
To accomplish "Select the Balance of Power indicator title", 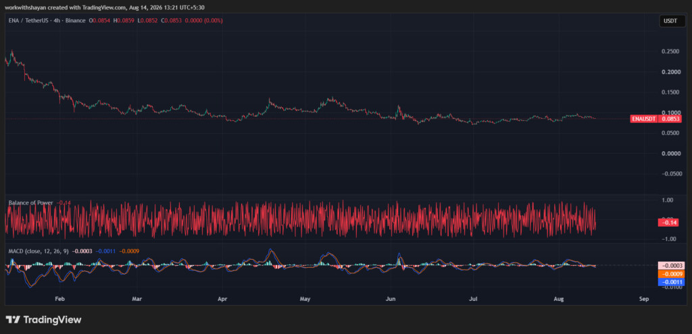I will [x=31, y=202].
